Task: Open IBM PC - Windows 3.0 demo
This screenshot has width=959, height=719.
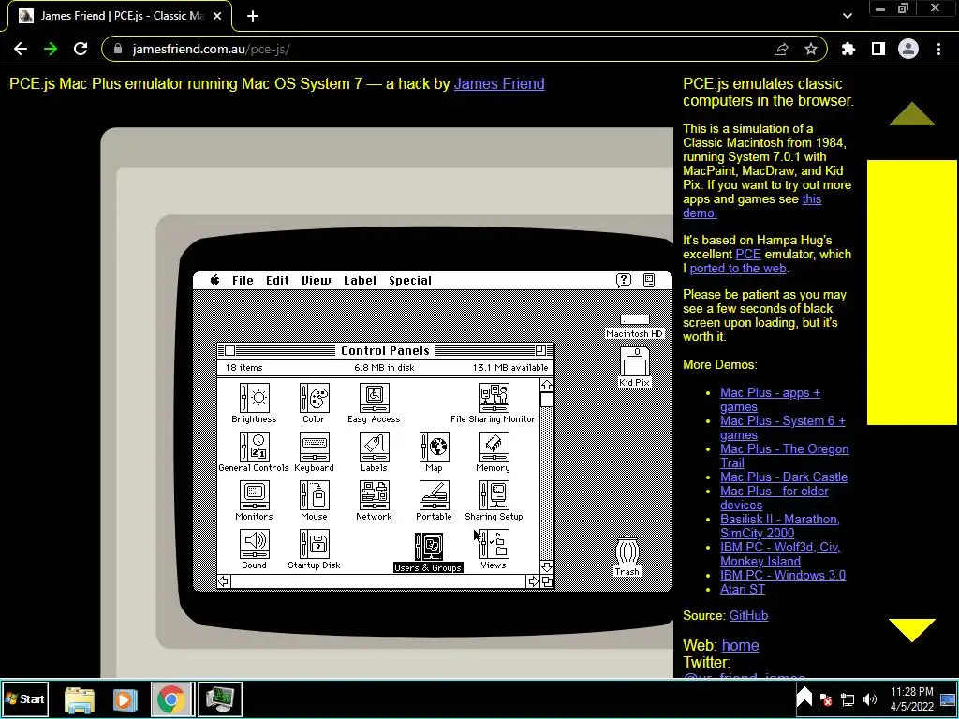Action: pyautogui.click(x=782, y=576)
